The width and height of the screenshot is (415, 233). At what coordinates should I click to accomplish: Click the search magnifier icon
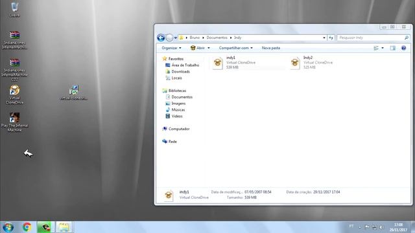(407, 38)
